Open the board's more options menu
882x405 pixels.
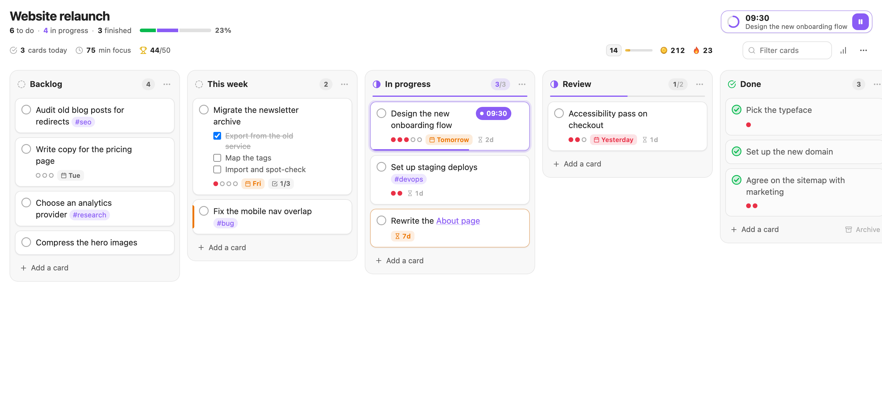point(863,51)
